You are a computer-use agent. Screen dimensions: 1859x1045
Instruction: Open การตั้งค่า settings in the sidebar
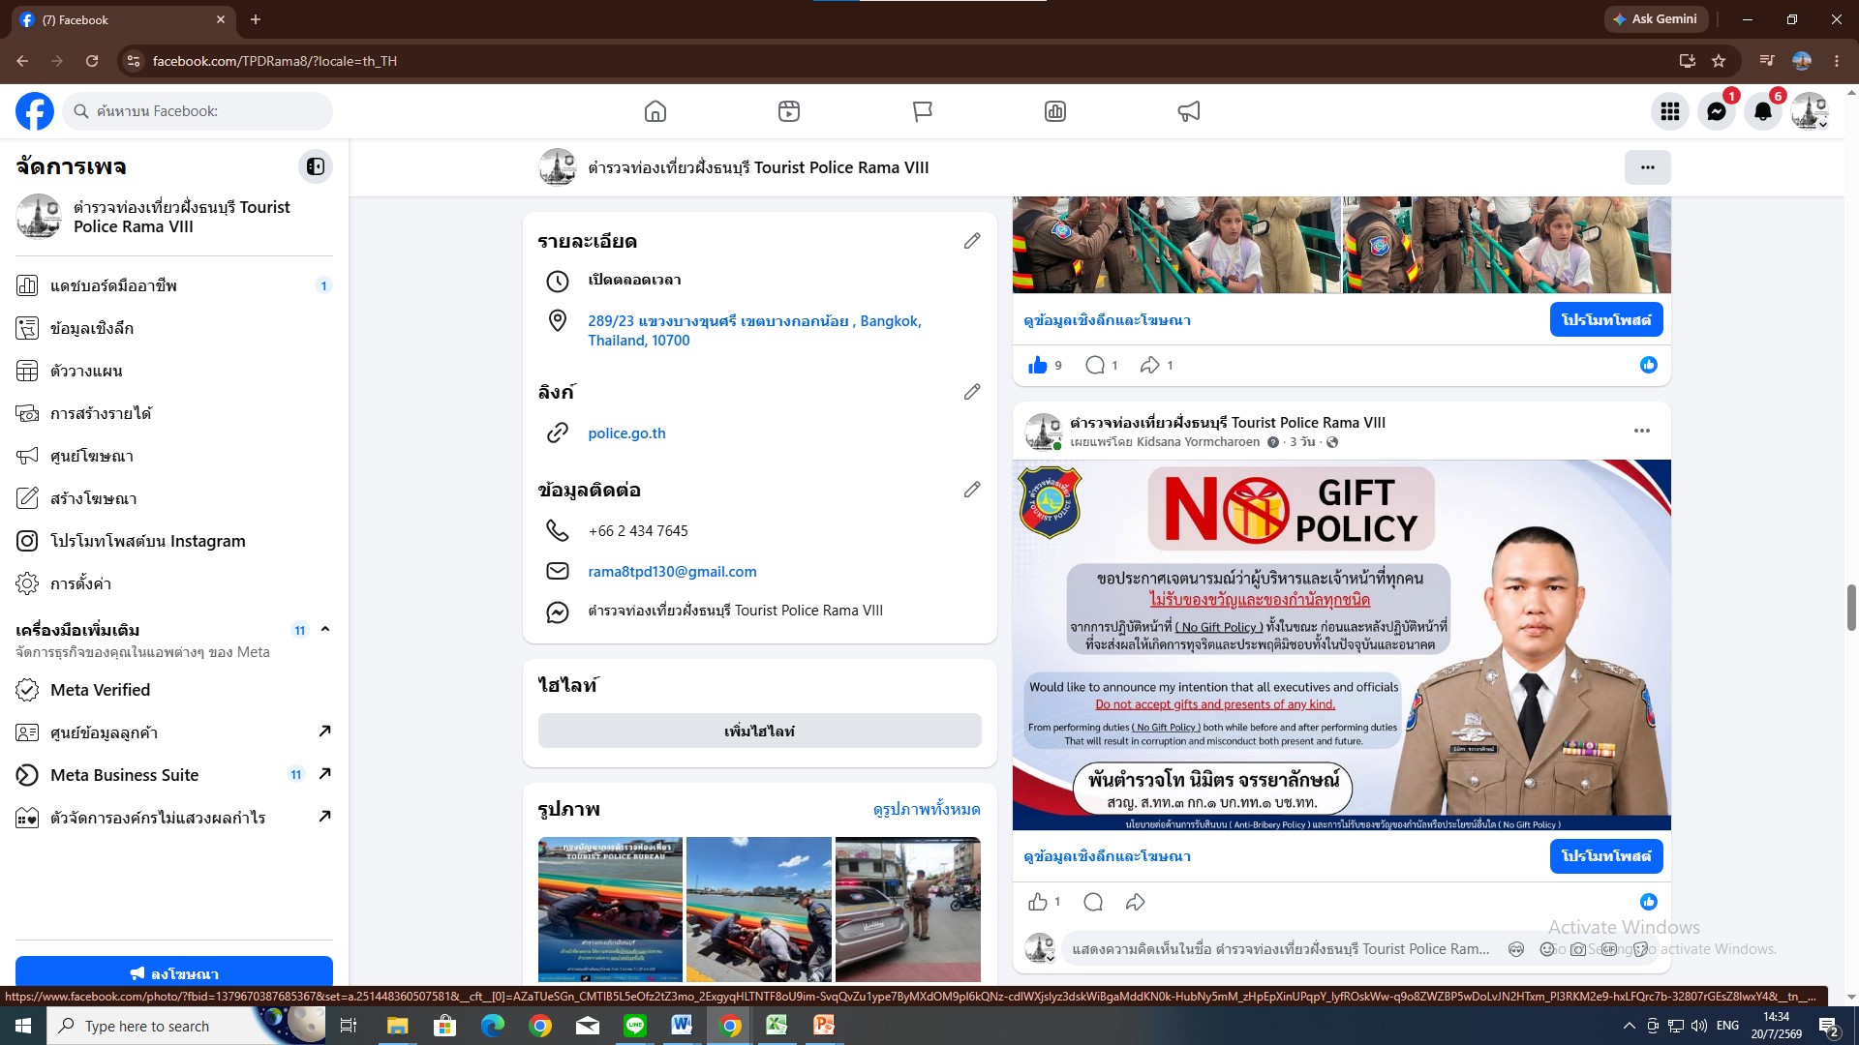[174, 583]
